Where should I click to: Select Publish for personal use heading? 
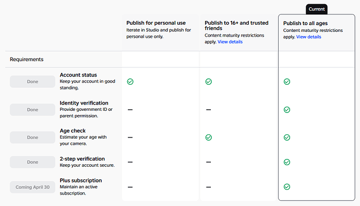pyautogui.click(x=156, y=23)
